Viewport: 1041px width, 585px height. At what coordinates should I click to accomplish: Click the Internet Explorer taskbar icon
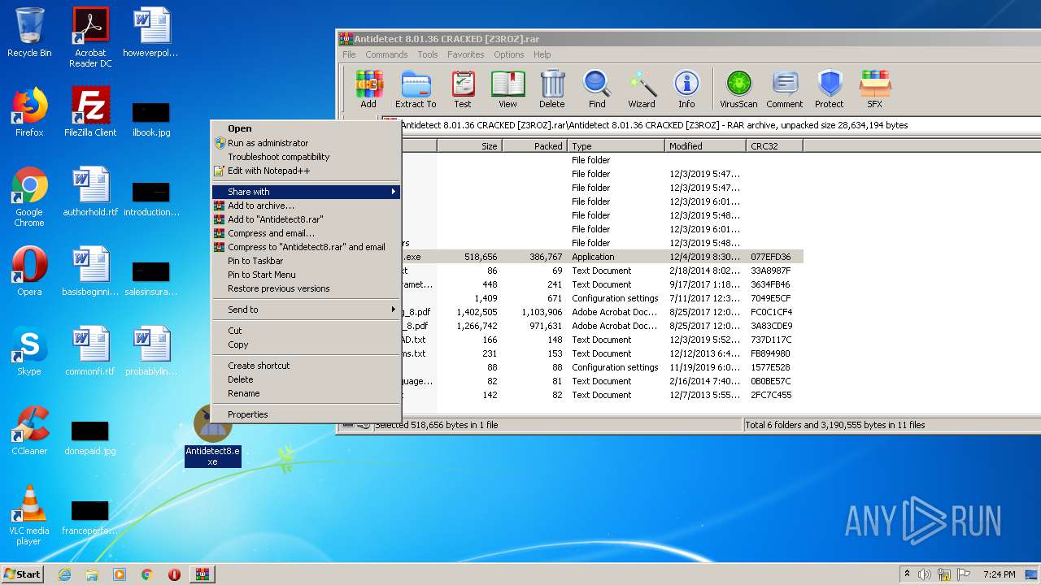coord(64,574)
